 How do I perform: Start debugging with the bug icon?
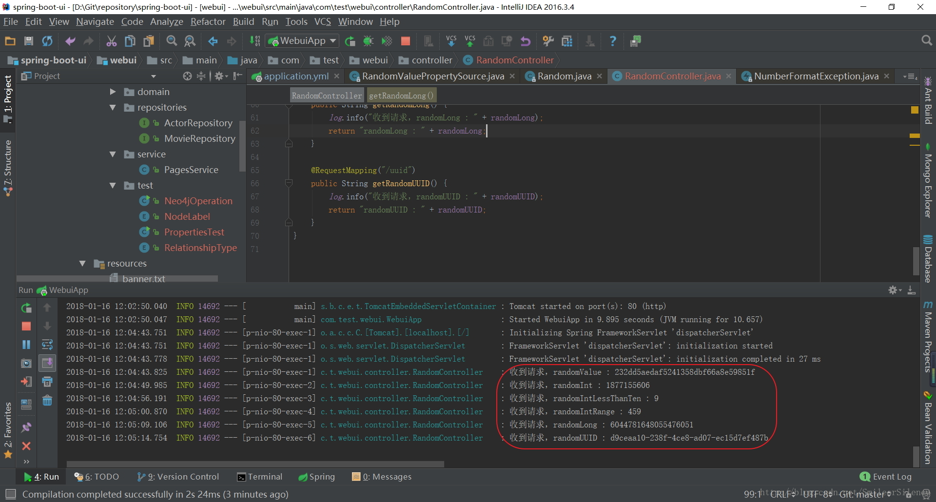(368, 41)
